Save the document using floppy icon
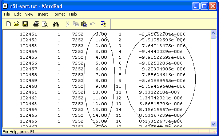The height and width of the screenshot is (136, 219). [25, 24]
